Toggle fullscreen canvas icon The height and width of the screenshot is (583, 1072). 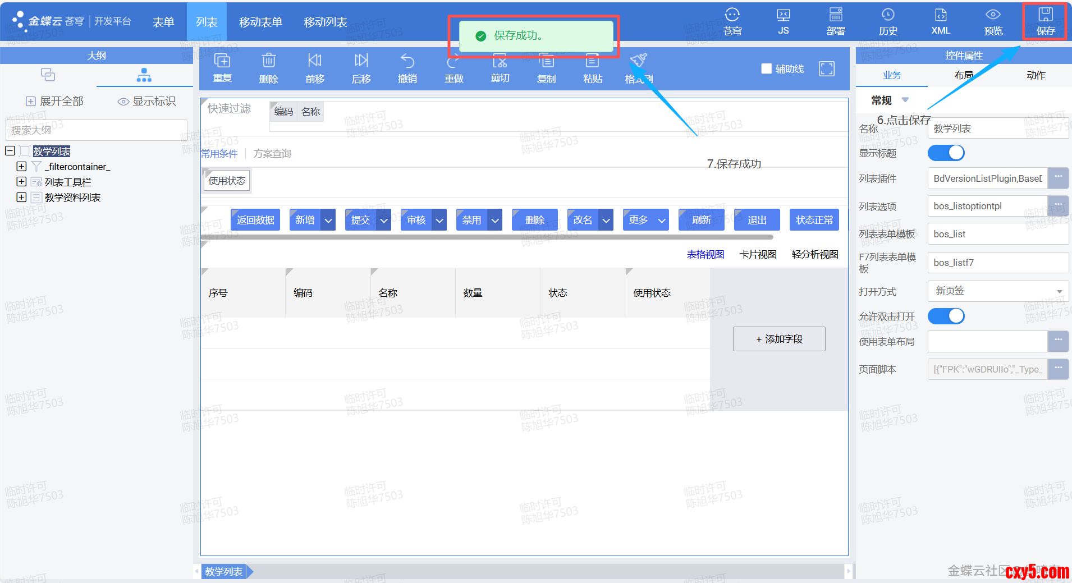click(x=827, y=68)
